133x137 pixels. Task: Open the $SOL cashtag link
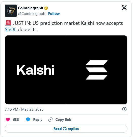(x=11, y=30)
